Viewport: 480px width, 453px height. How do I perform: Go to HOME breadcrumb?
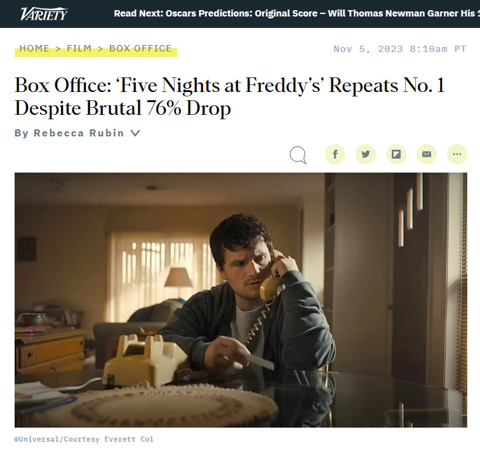point(34,48)
